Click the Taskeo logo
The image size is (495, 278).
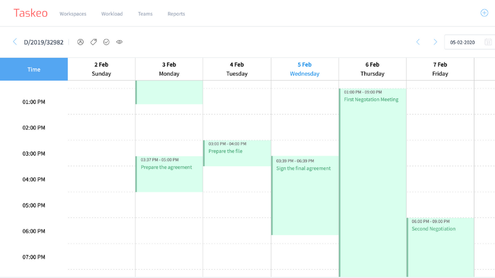tap(32, 13)
